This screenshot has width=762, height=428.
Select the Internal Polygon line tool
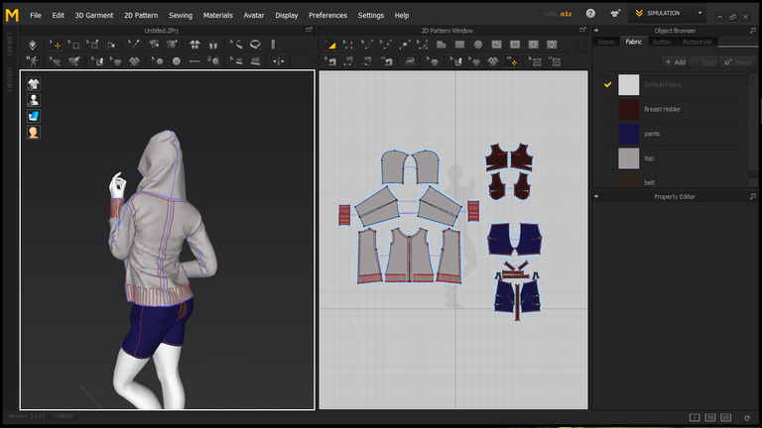click(496, 45)
